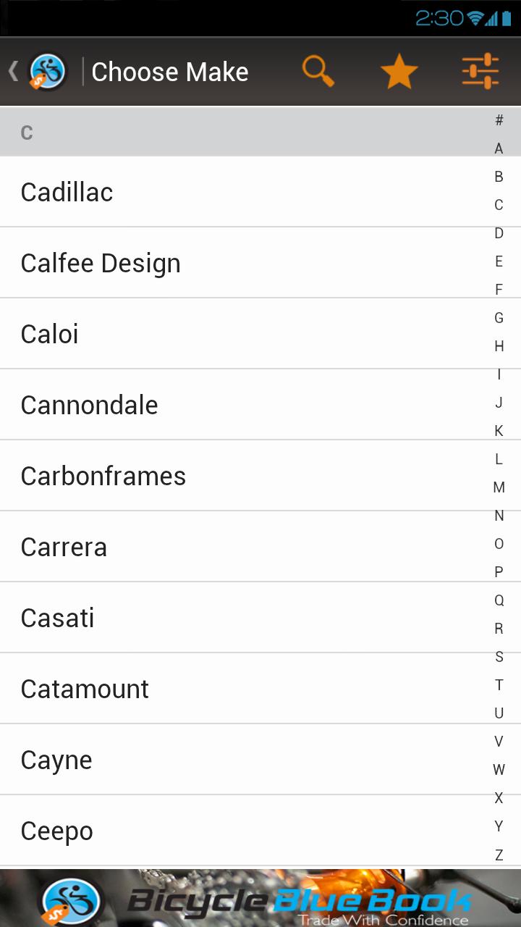The width and height of the screenshot is (521, 927).
Task: Open the filter sliders icon
Action: (480, 72)
